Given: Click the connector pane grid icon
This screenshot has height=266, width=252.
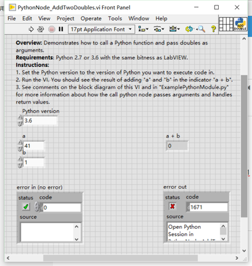Looking at the screenshot, I should click(226, 24).
